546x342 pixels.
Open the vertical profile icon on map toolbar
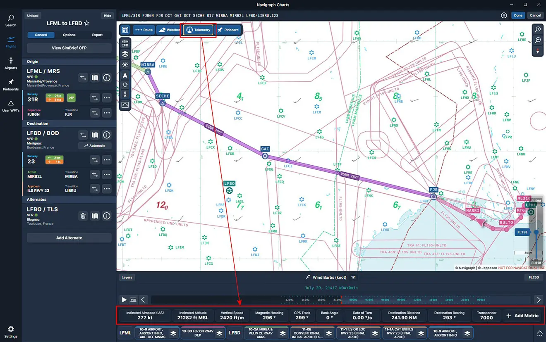click(125, 105)
